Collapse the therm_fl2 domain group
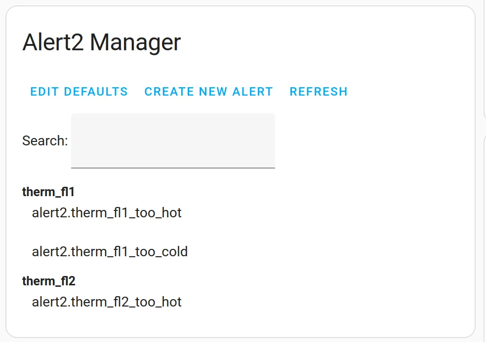Screen dimensions: 486x342 coord(49,281)
